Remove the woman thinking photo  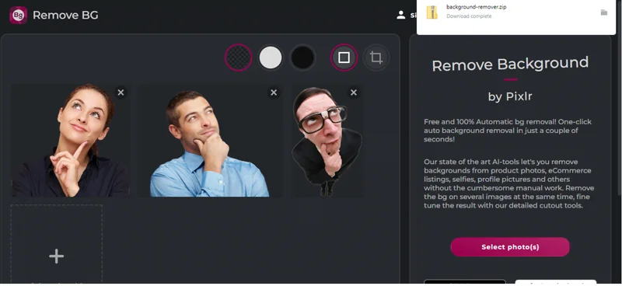coord(121,92)
